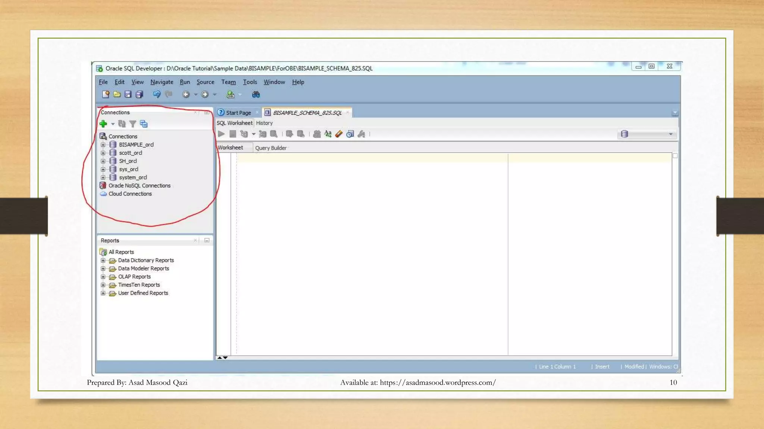Minimize the Connections panel
This screenshot has width=764, height=429.
tap(207, 112)
